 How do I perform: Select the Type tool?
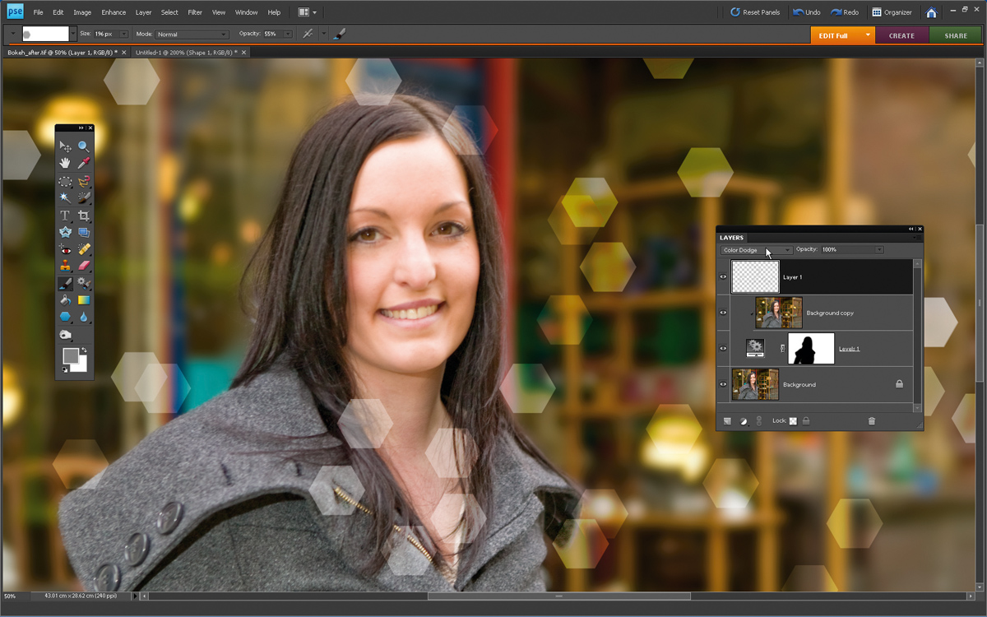click(65, 216)
